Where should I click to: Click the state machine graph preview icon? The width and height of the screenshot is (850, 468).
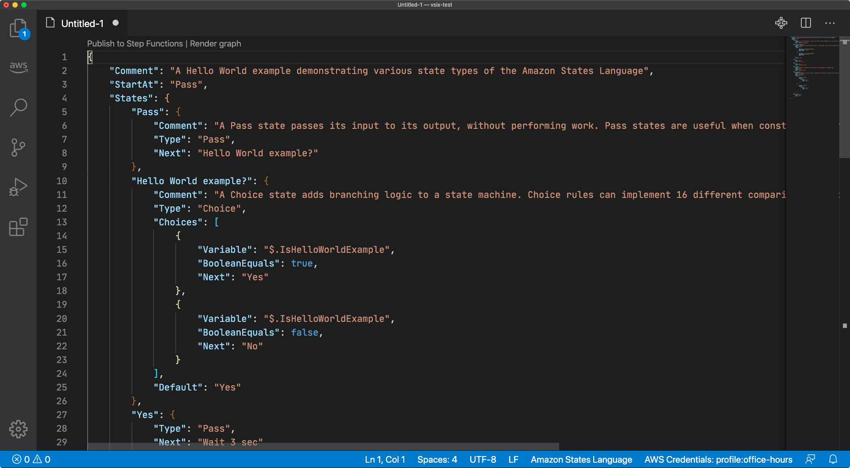click(x=781, y=23)
